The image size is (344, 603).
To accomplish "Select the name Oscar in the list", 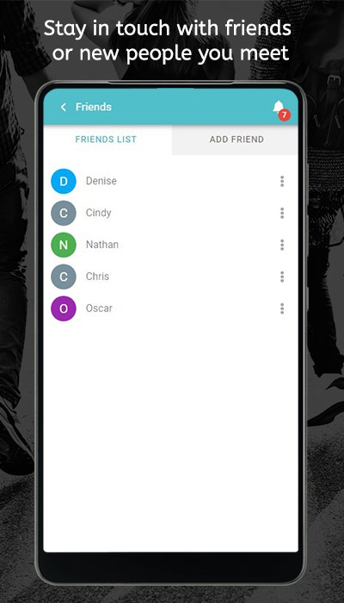I will 99,308.
